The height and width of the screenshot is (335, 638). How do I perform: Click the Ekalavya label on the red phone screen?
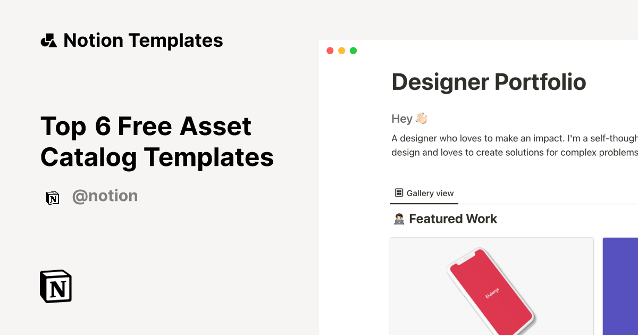click(489, 295)
